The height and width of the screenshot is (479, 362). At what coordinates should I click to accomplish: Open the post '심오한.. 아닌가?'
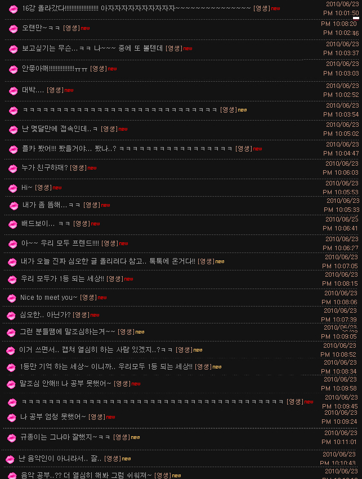click(45, 314)
